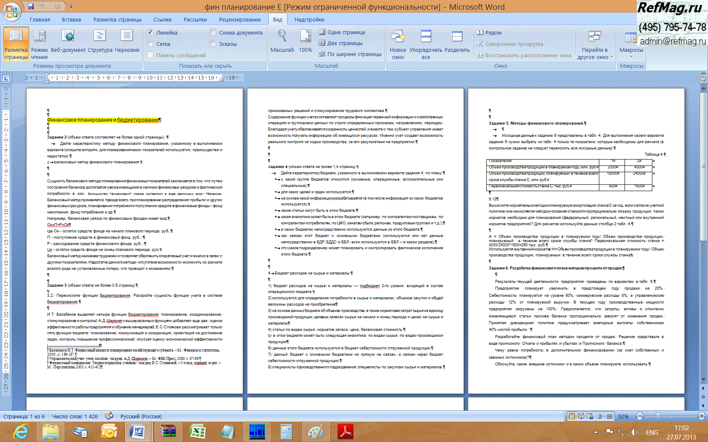
Task: Click По ширине страницы button
Action: point(350,54)
